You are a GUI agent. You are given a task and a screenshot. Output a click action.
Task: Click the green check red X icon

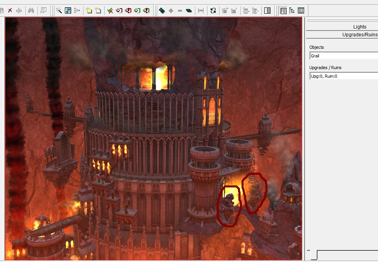click(x=110, y=11)
